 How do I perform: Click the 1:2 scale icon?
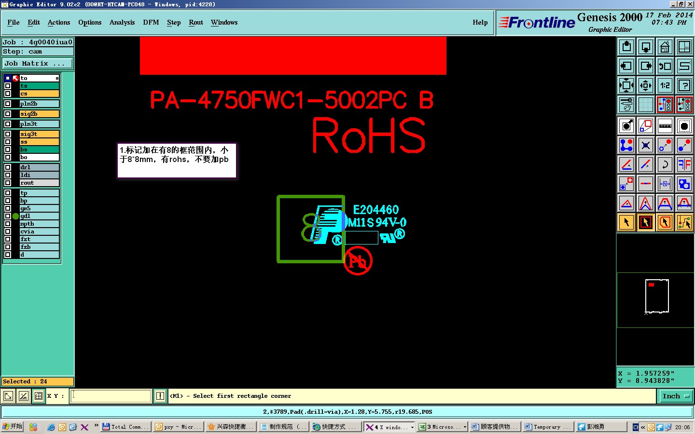665,85
